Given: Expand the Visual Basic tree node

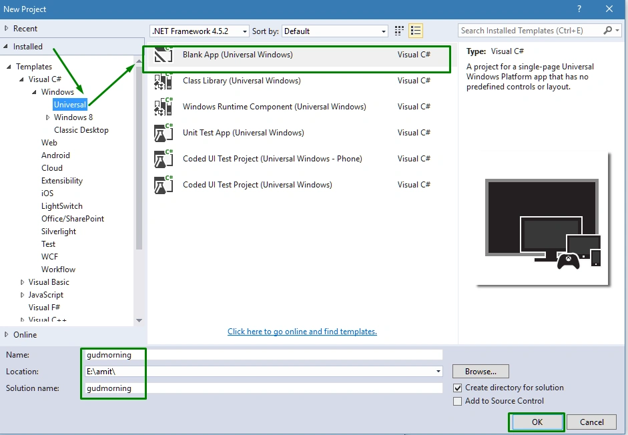Looking at the screenshot, I should (22, 282).
